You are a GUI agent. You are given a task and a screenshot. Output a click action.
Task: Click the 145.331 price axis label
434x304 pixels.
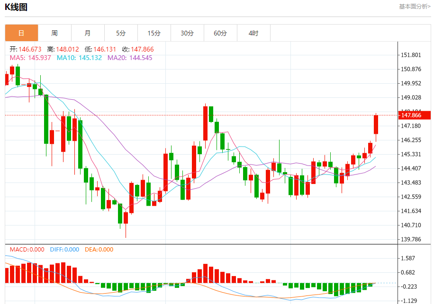411,154
